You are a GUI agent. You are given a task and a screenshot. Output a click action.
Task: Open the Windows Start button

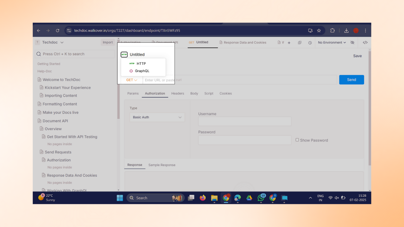[120, 198]
